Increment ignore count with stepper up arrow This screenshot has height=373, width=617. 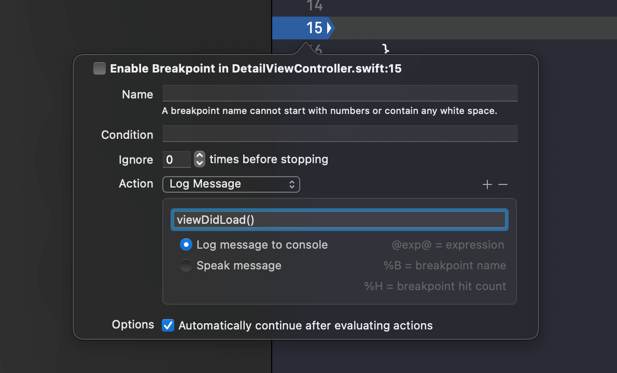click(x=200, y=155)
